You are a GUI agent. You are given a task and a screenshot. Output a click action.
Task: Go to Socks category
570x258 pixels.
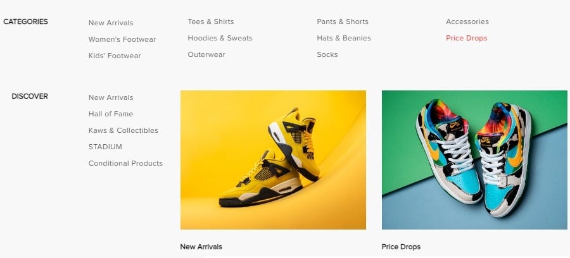[x=327, y=54]
